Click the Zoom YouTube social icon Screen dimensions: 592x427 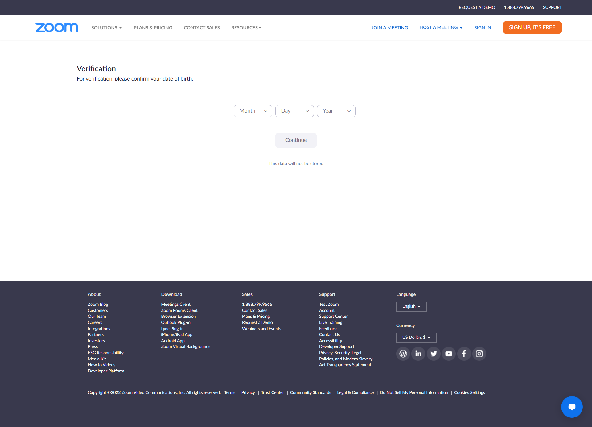coord(449,353)
